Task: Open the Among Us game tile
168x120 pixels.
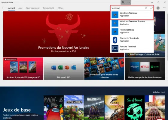Action: (x=53, y=108)
